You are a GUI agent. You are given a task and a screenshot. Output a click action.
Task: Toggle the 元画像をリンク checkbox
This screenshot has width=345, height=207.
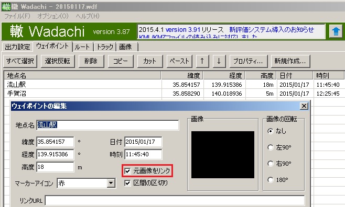tap(127, 171)
